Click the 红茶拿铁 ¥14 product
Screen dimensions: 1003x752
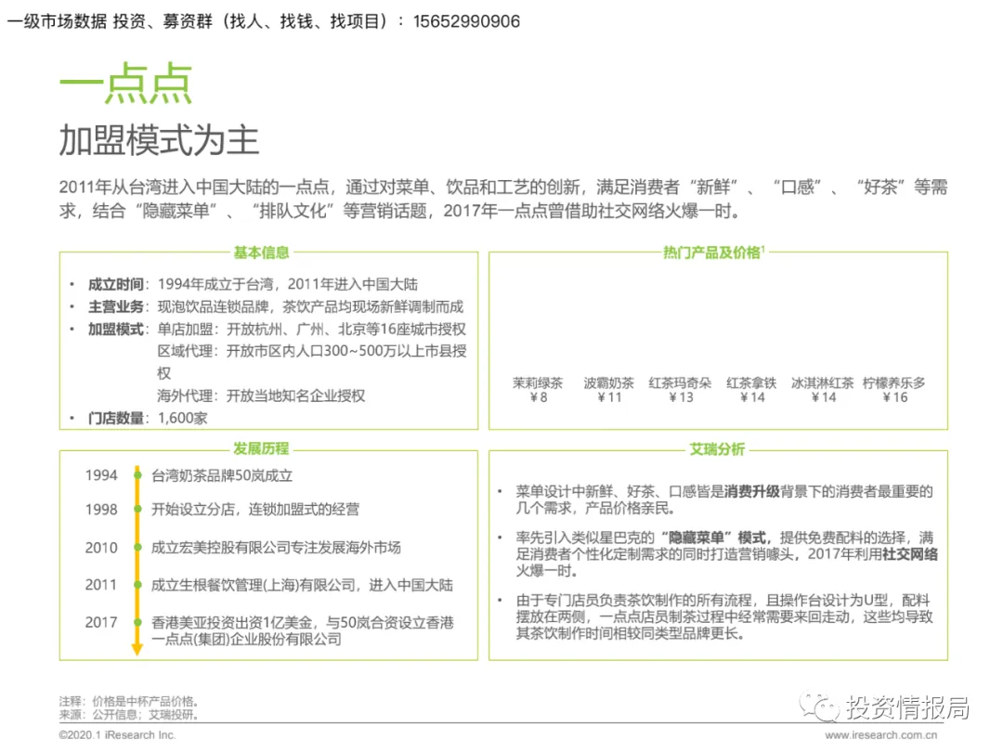coord(751,389)
